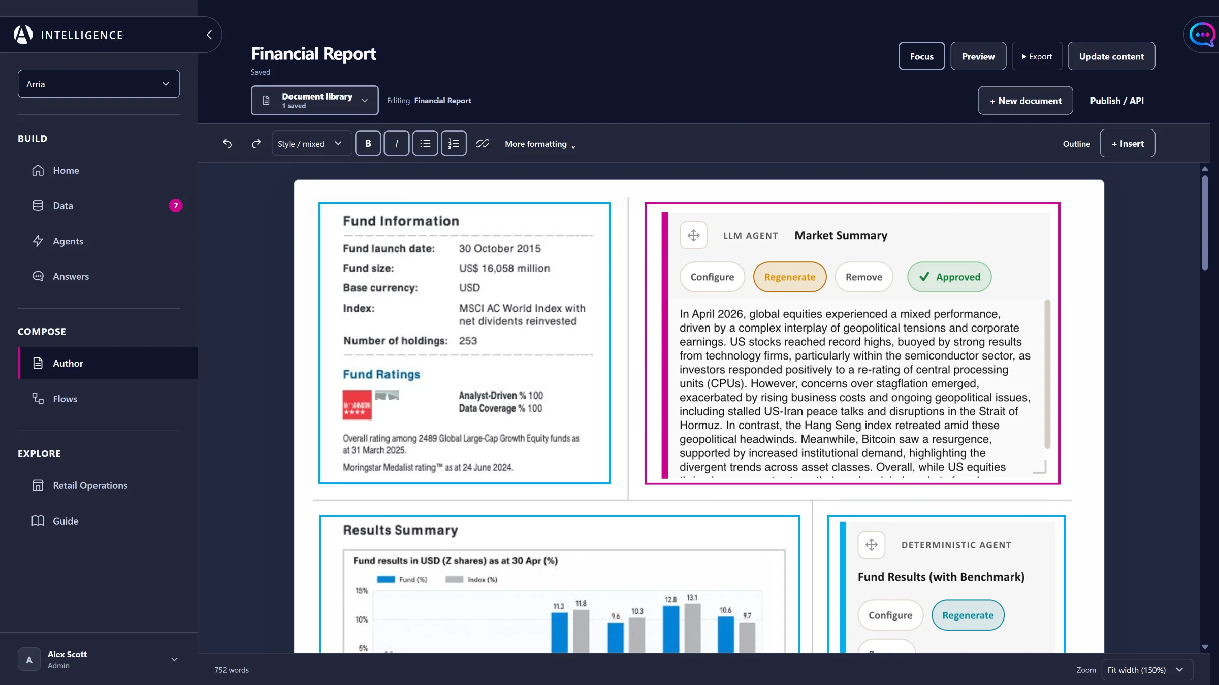Screen dimensions: 1219x685
Task: Click Market Summary move handle icon
Action: point(693,235)
